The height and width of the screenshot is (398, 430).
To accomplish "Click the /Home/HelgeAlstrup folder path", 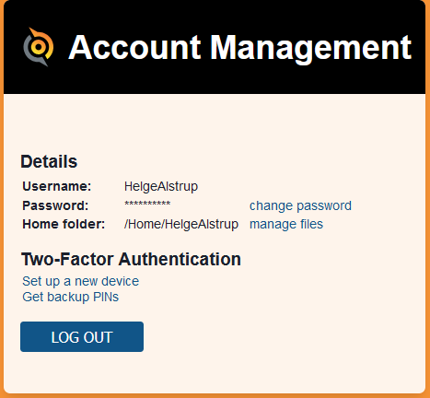I will point(181,224).
